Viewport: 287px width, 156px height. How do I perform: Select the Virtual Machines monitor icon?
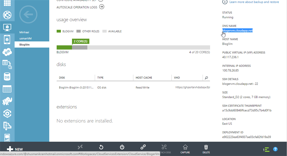pyautogui.click(x=7, y=27)
